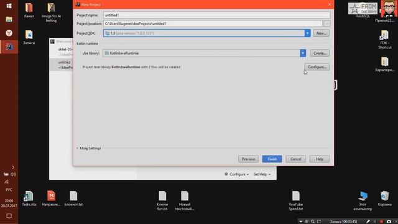Image resolution: width=398 pixels, height=224 pixels.
Task: Click recorder pencil draw icon
Action: click(x=368, y=222)
